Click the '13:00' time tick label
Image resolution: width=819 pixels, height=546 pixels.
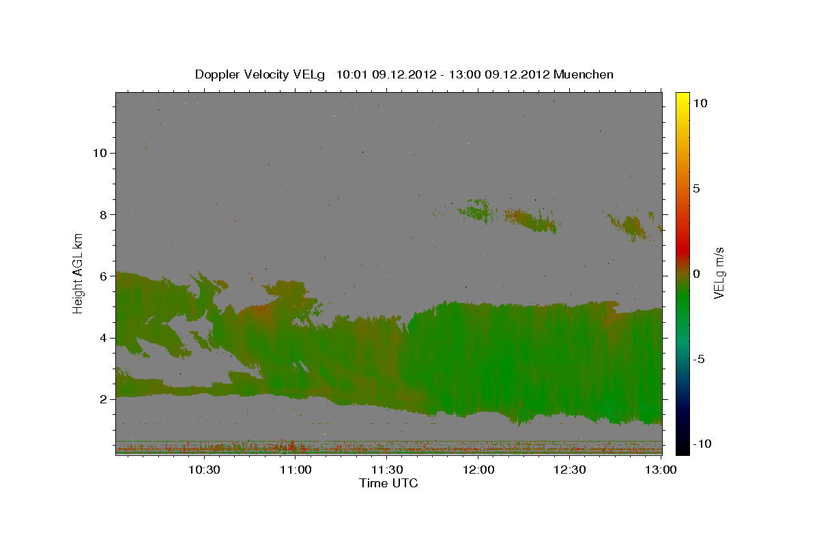click(661, 470)
